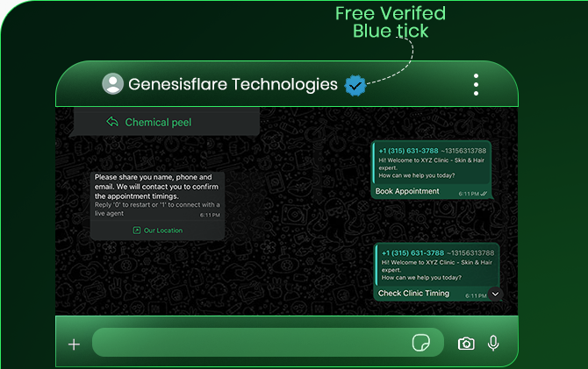Viewport: 588px width, 369px height.
Task: Focus the message input field
Action: (x=246, y=344)
